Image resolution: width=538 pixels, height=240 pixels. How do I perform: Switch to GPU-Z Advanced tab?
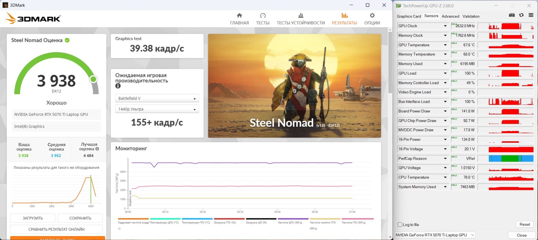[450, 16]
